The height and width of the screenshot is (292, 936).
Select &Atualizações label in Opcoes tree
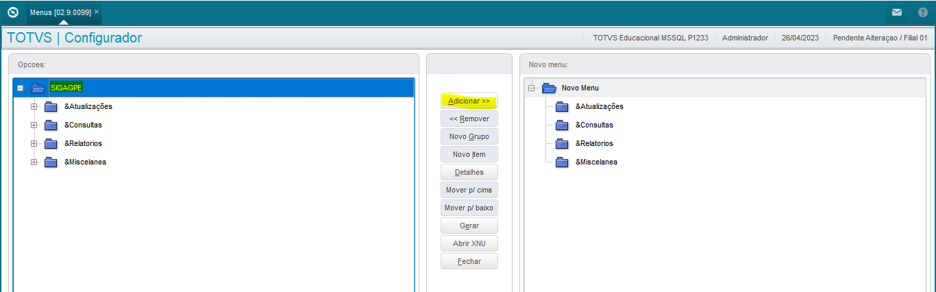pyautogui.click(x=88, y=106)
